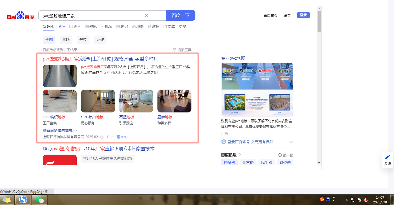Switch to the 视频 tab
This screenshot has height=205, width=394.
(106, 27)
